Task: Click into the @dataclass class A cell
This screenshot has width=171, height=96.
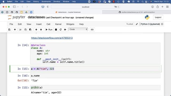Action: point(95,54)
